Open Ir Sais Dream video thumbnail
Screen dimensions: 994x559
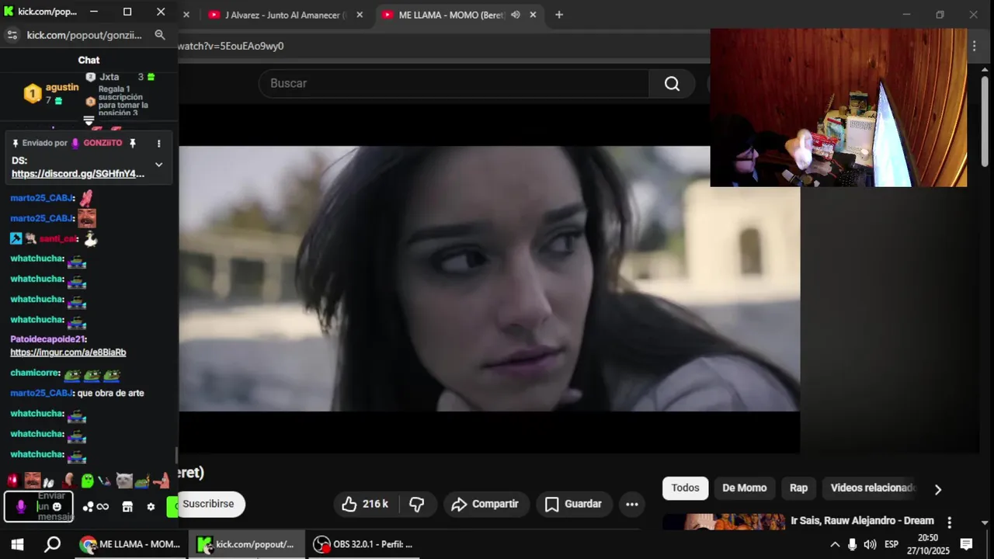pyautogui.click(x=724, y=522)
